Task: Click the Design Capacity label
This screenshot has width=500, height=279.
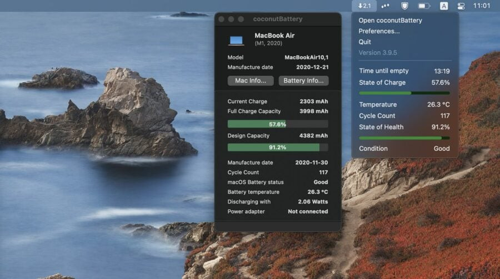Action: point(248,136)
